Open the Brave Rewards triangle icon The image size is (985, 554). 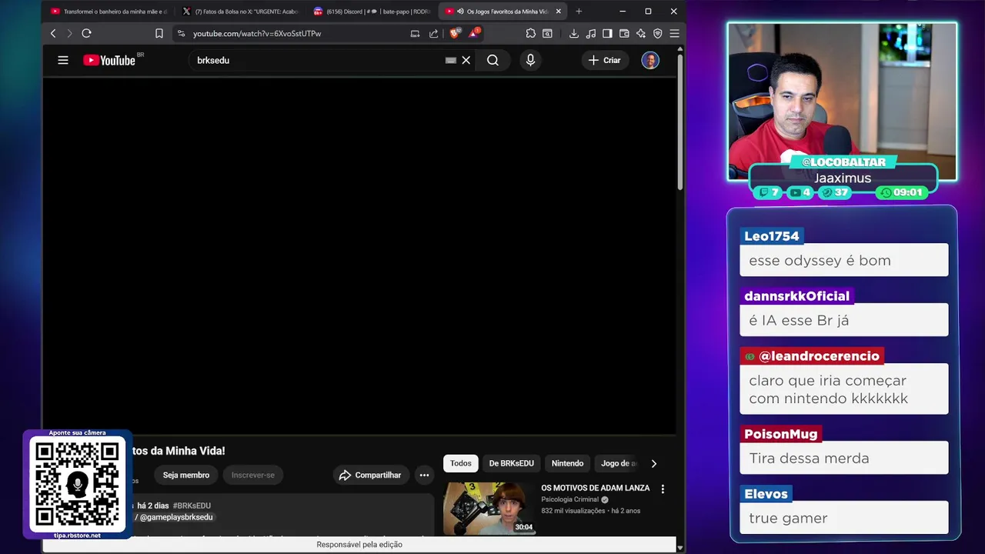pos(474,33)
